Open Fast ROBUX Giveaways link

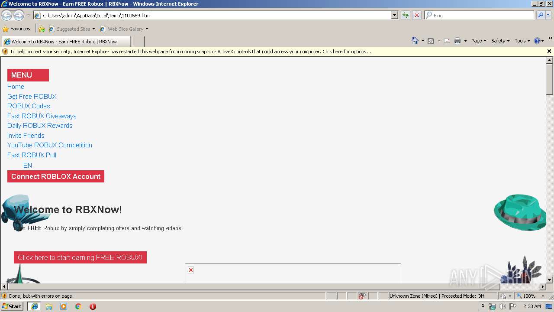[x=42, y=116]
